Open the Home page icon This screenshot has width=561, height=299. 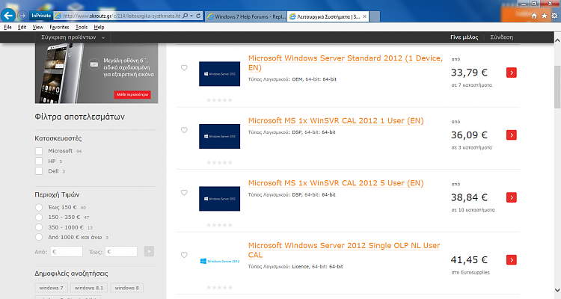(x=534, y=16)
